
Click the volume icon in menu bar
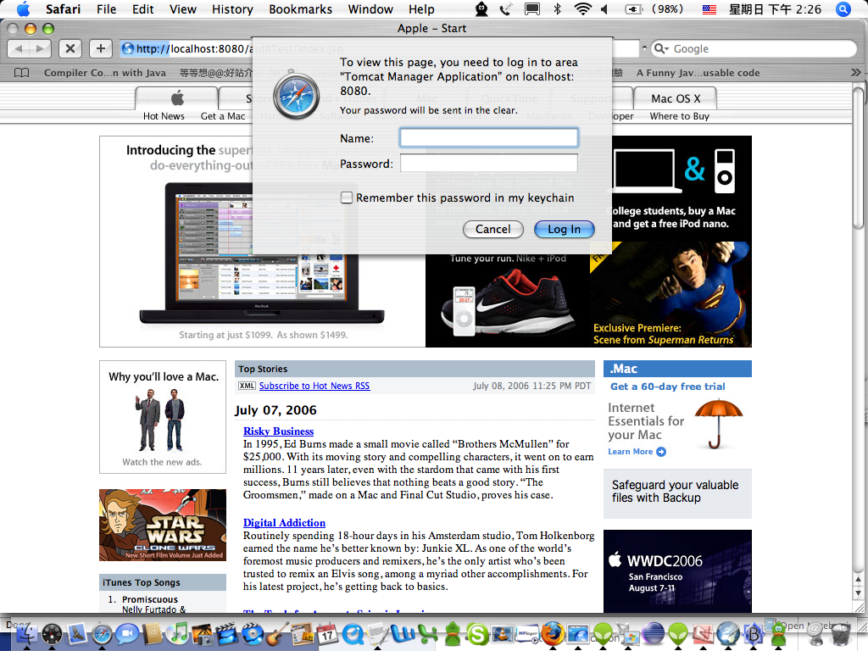[604, 9]
